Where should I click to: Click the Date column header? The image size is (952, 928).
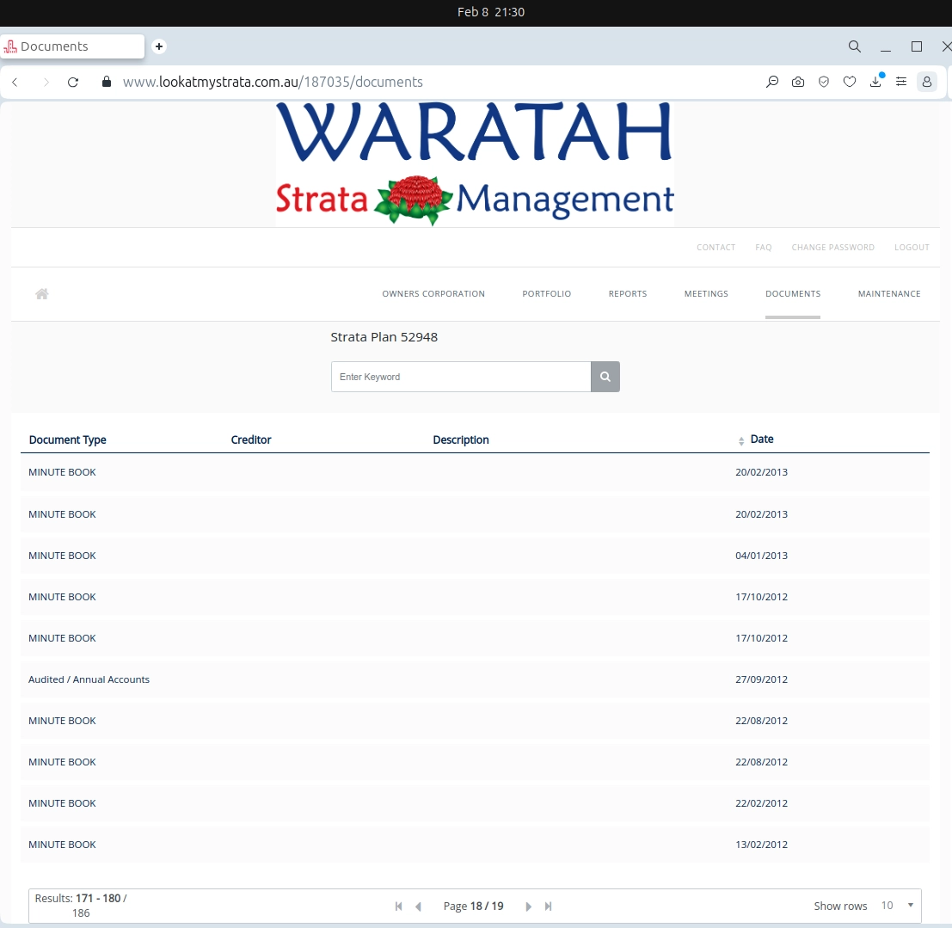[x=762, y=439]
